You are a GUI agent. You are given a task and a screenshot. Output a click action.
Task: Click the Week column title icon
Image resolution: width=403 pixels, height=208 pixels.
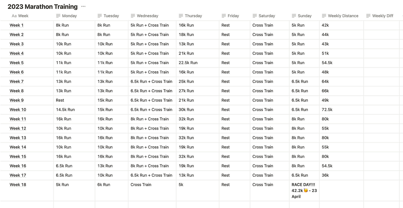point(14,16)
